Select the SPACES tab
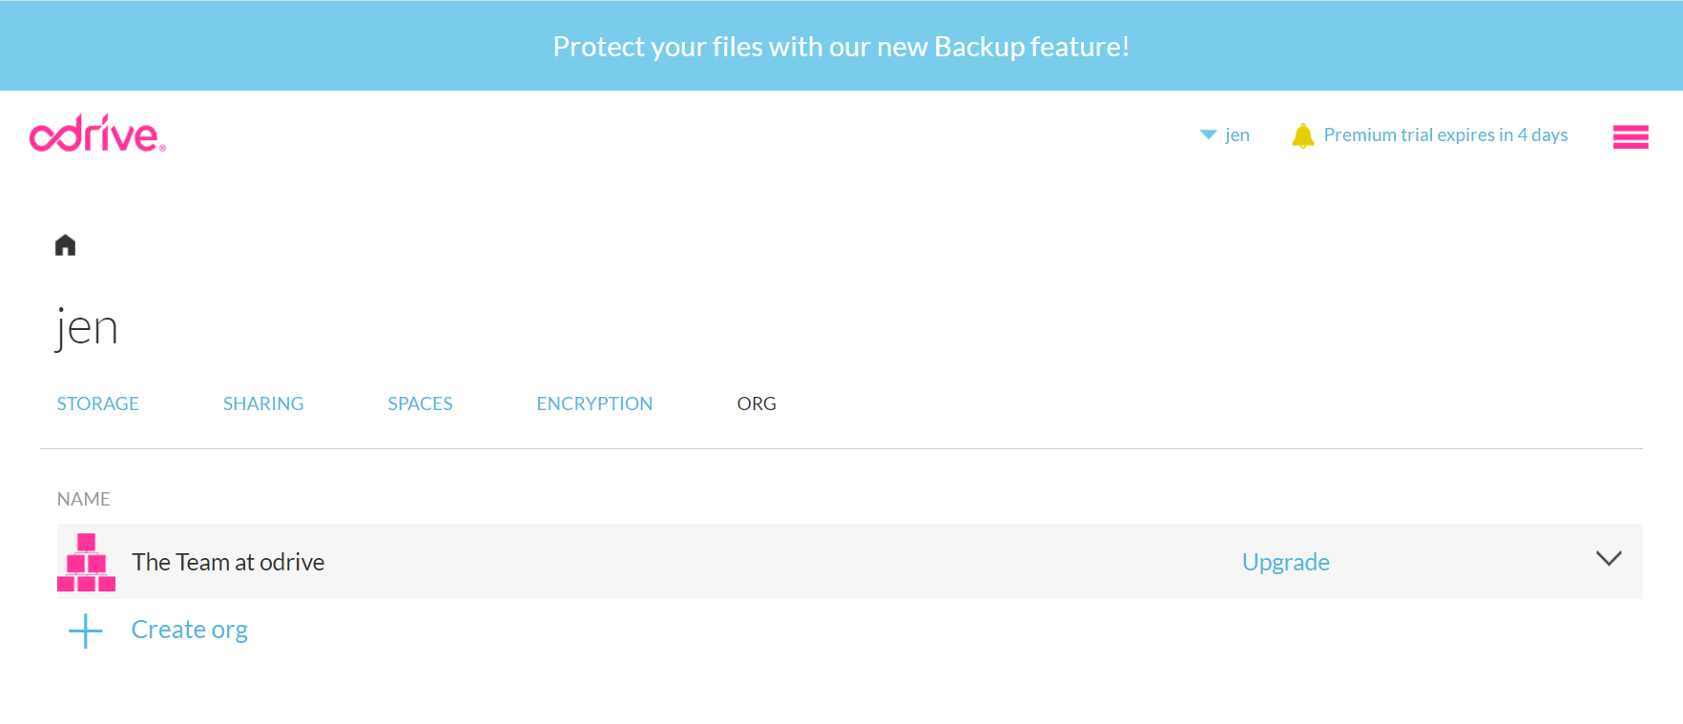The image size is (1683, 724). [420, 403]
